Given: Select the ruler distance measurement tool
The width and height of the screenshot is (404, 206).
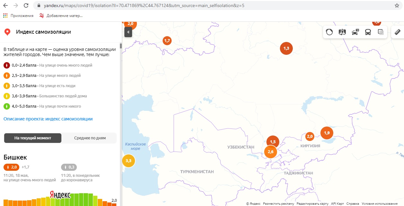Looking at the screenshot, I should coord(398,32).
